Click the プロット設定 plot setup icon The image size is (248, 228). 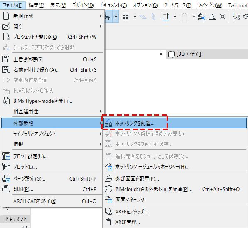pos(6,156)
